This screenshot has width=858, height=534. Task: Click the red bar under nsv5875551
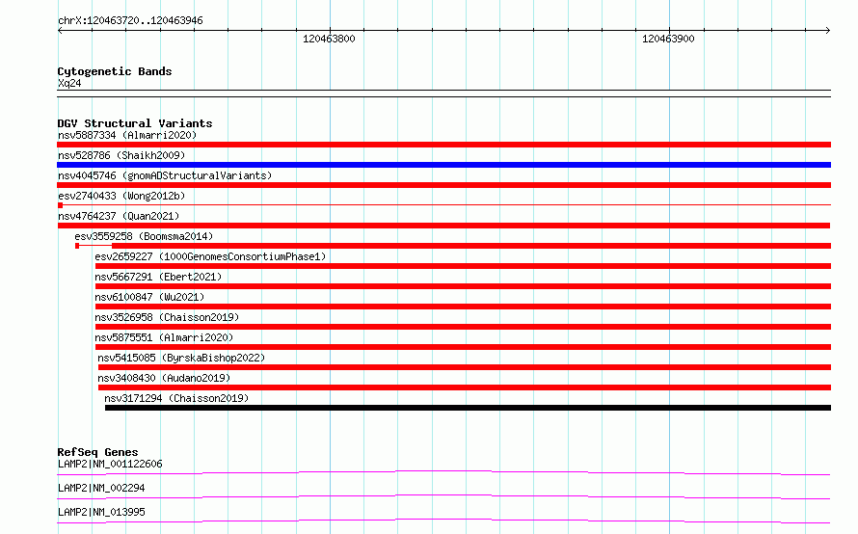463,347
